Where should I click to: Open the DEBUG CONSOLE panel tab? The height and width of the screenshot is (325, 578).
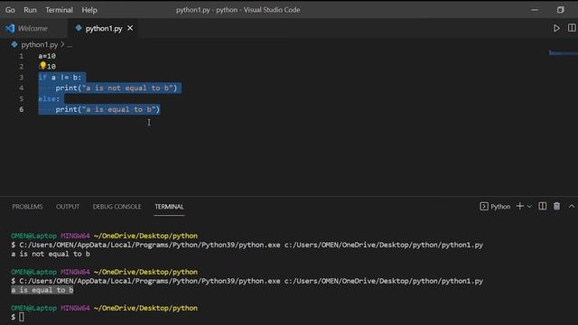117,207
